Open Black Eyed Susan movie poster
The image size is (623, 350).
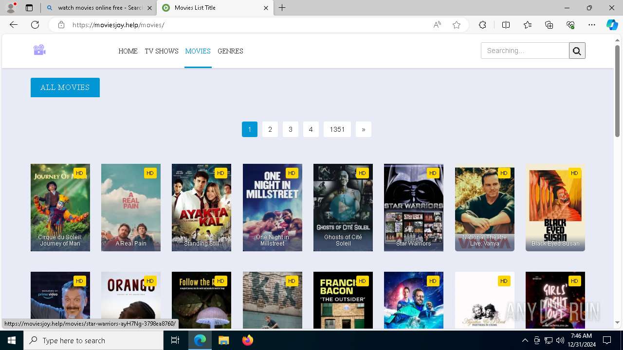point(555,208)
